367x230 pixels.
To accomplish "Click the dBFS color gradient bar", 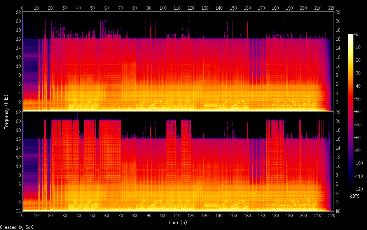I will [351, 112].
